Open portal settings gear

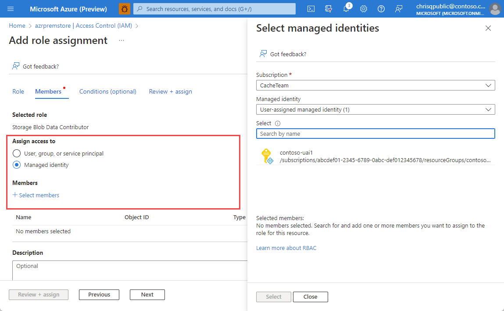(364, 9)
